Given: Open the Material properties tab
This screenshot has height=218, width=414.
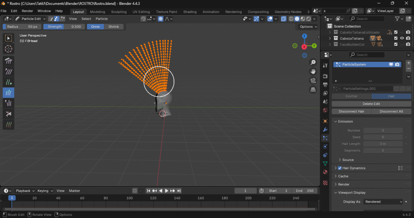Looking at the screenshot, I should (x=325, y=172).
